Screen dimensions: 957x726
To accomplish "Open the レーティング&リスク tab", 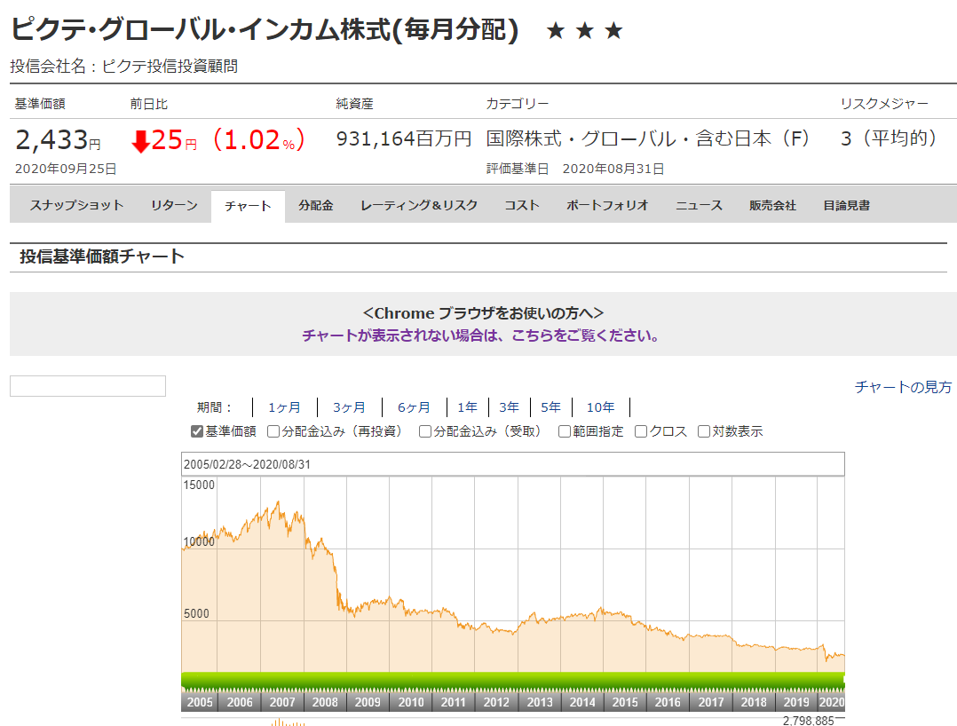I will click(x=419, y=206).
